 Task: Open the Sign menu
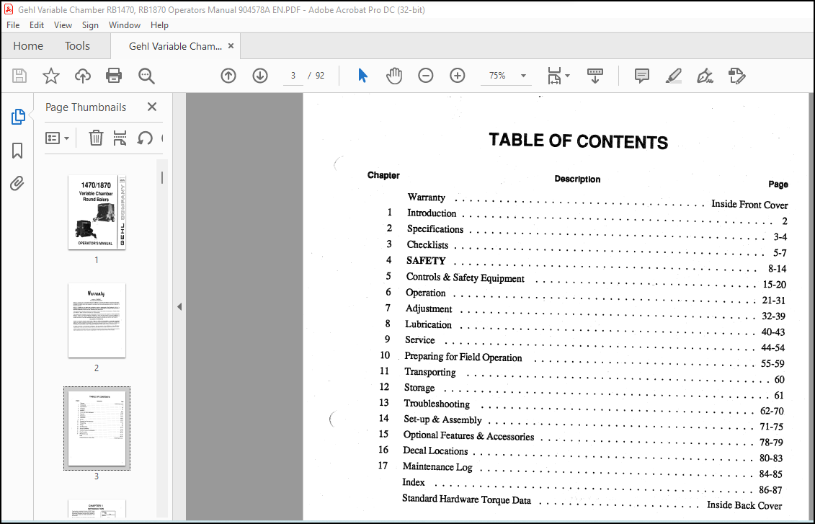pyautogui.click(x=90, y=25)
